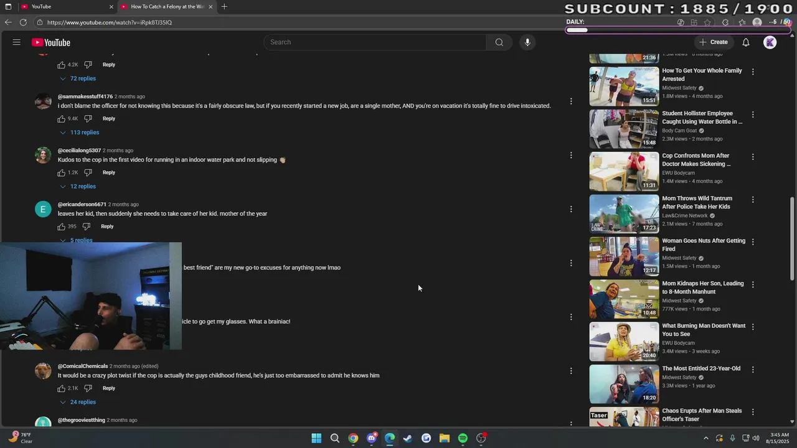Screen dimensions: 797x448
Task: Dislike the comment by @ComicalChemicals
Action: click(x=88, y=388)
